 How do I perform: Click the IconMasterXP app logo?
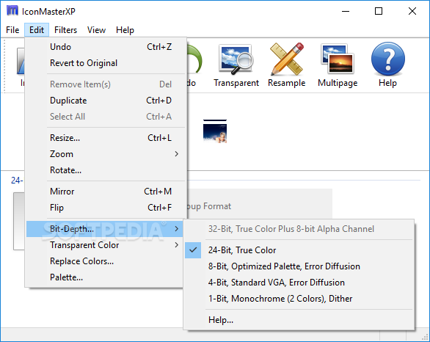(12, 11)
